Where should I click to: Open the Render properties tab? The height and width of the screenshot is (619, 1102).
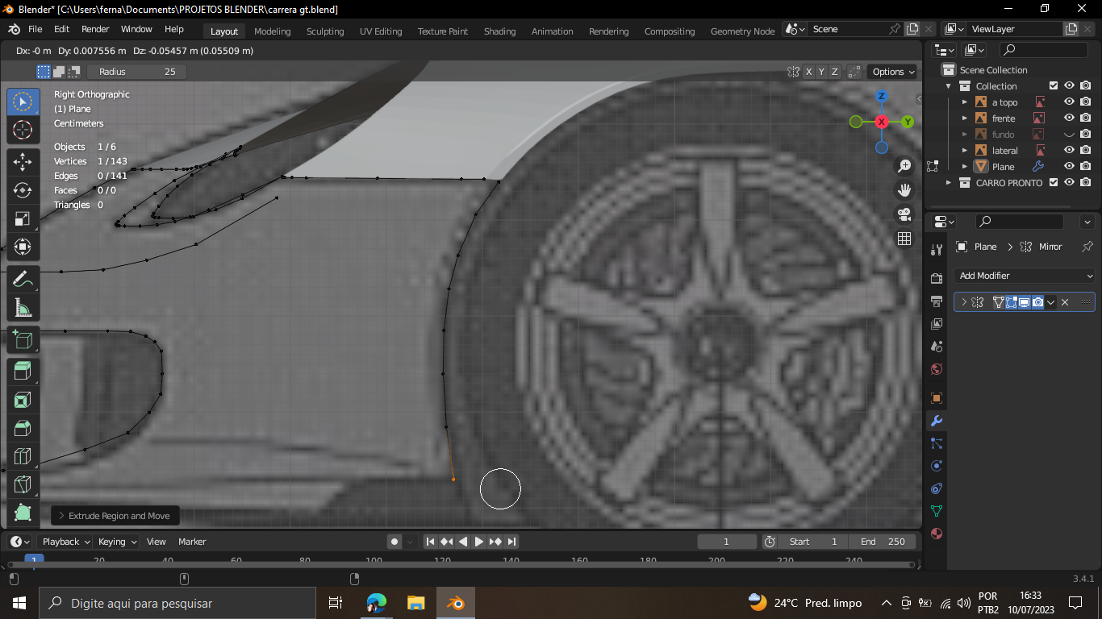[x=937, y=279]
